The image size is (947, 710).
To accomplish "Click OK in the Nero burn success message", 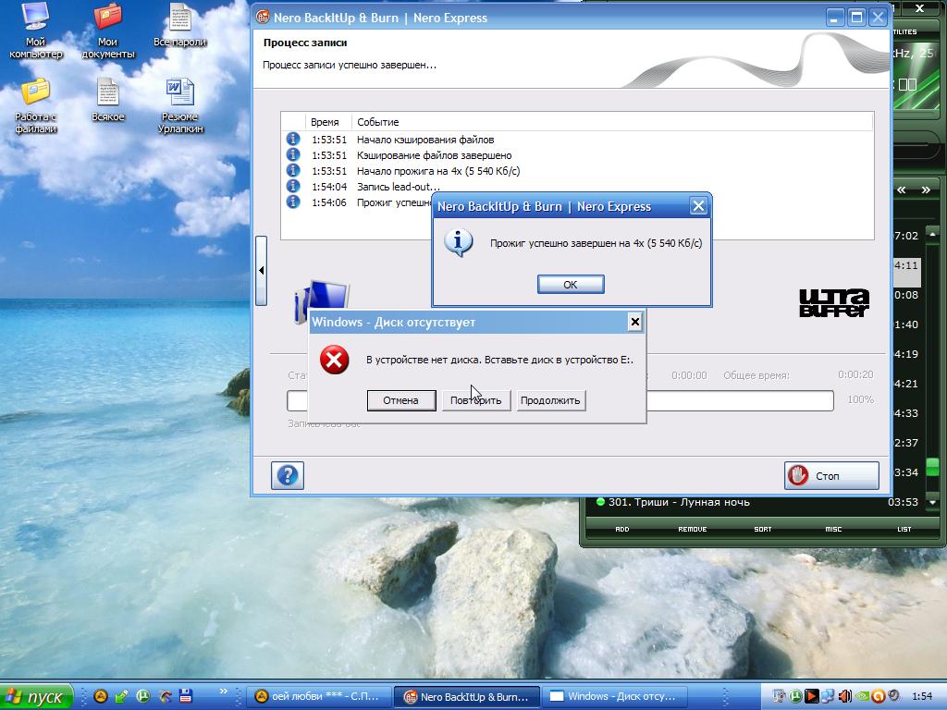I will point(571,285).
